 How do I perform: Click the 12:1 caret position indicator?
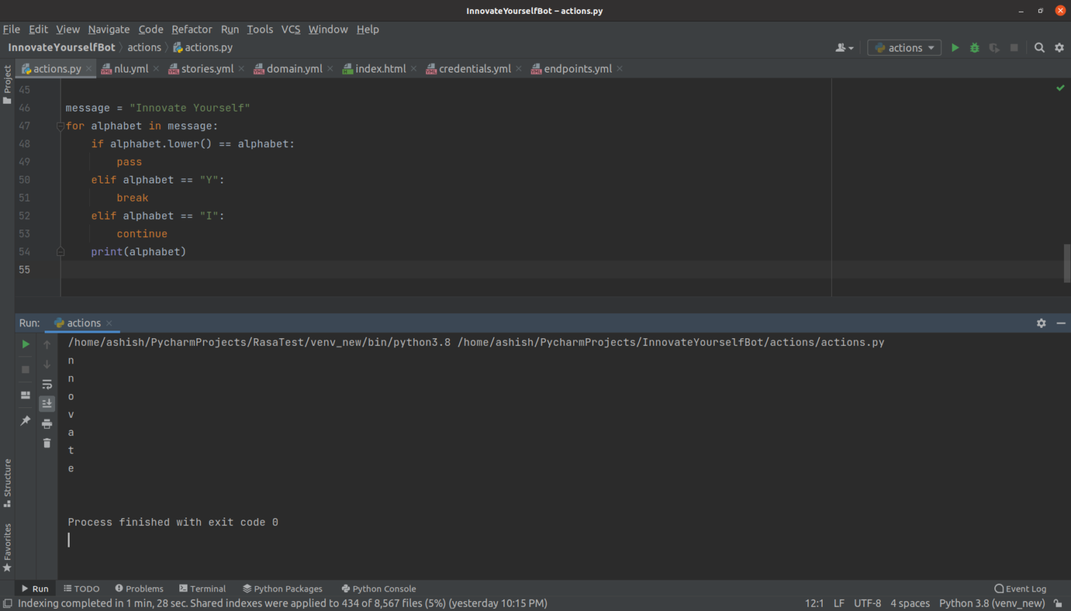click(814, 603)
